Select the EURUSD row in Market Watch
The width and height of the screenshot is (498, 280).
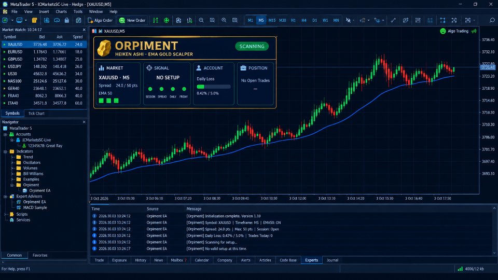[x=44, y=52]
